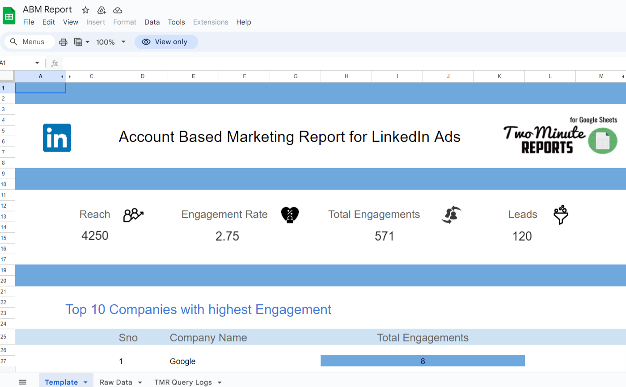
Task: Click the Leads value 120
Action: 522,236
